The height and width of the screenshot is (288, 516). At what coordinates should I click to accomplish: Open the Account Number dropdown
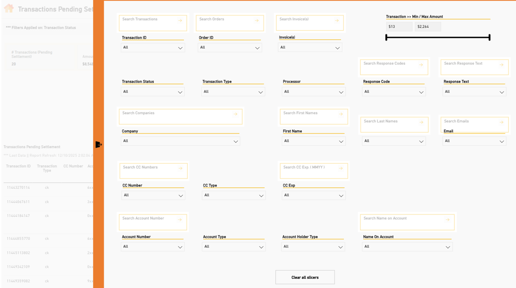[x=153, y=247]
